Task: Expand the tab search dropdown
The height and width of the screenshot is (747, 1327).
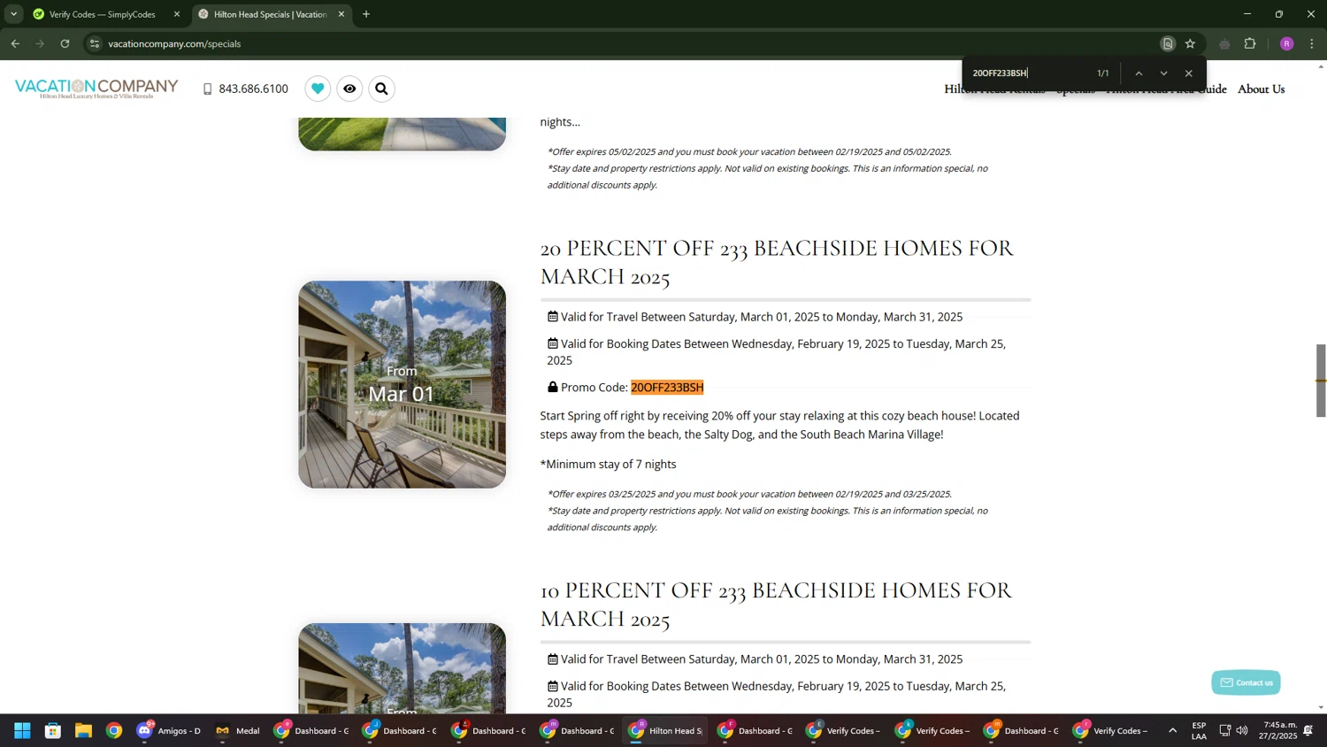Action: point(13,14)
